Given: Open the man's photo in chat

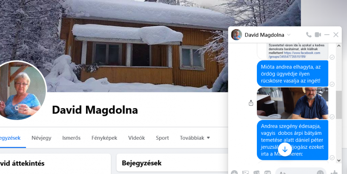Looking at the screenshot, I should point(292,103).
